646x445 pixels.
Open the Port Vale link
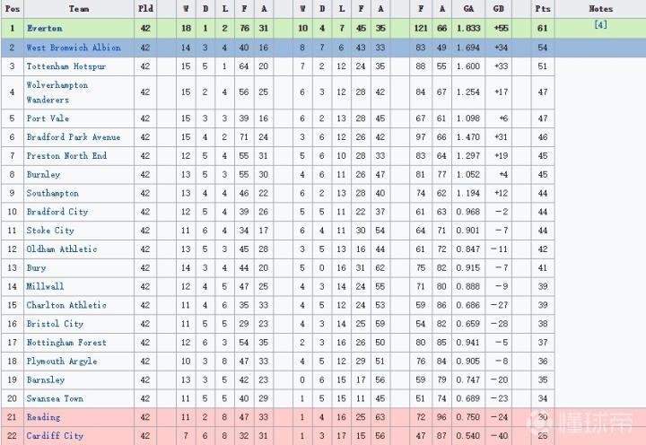48,118
